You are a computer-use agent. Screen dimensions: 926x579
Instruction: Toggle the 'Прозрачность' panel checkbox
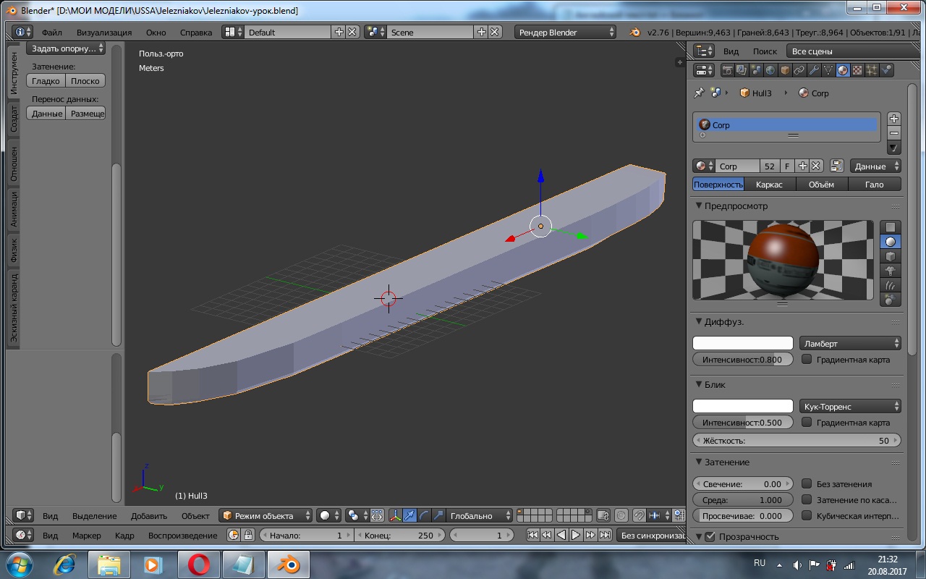pos(710,536)
